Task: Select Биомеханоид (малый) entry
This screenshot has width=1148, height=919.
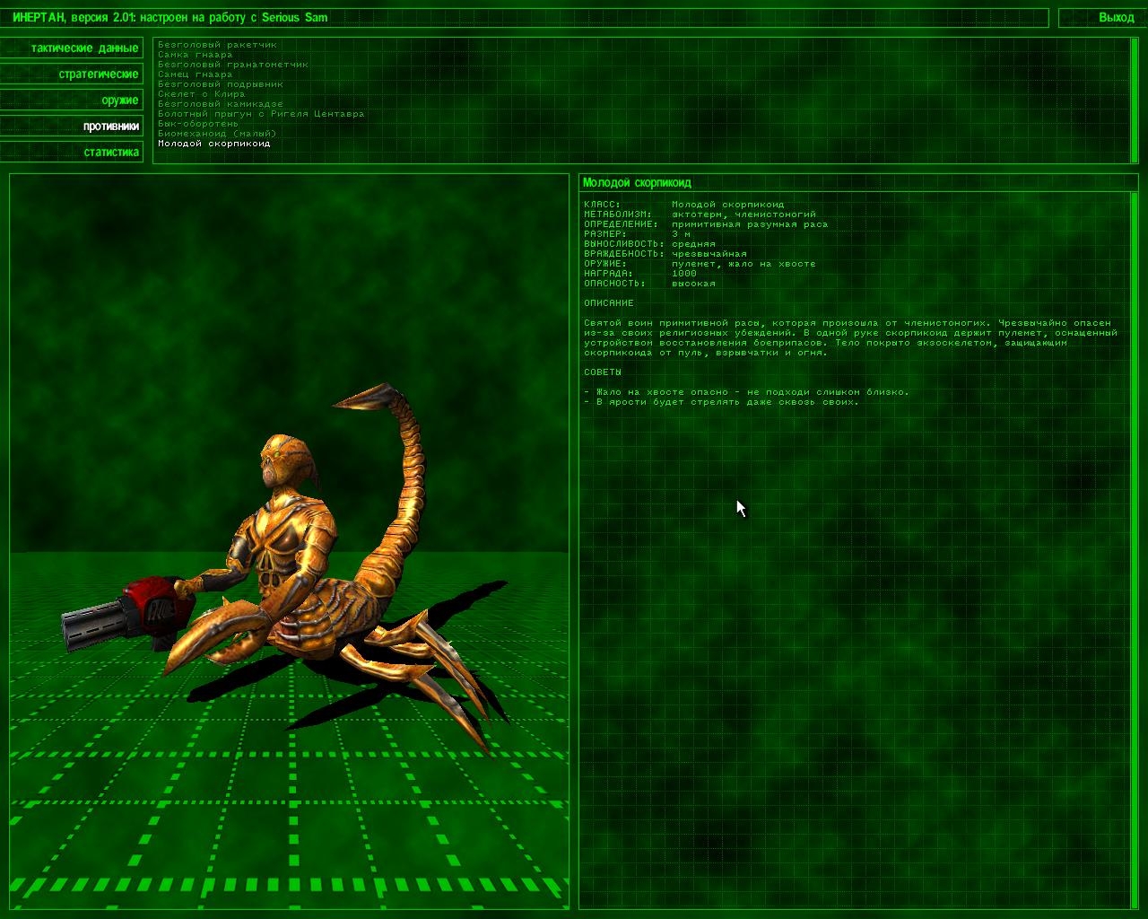Action: 218,133
